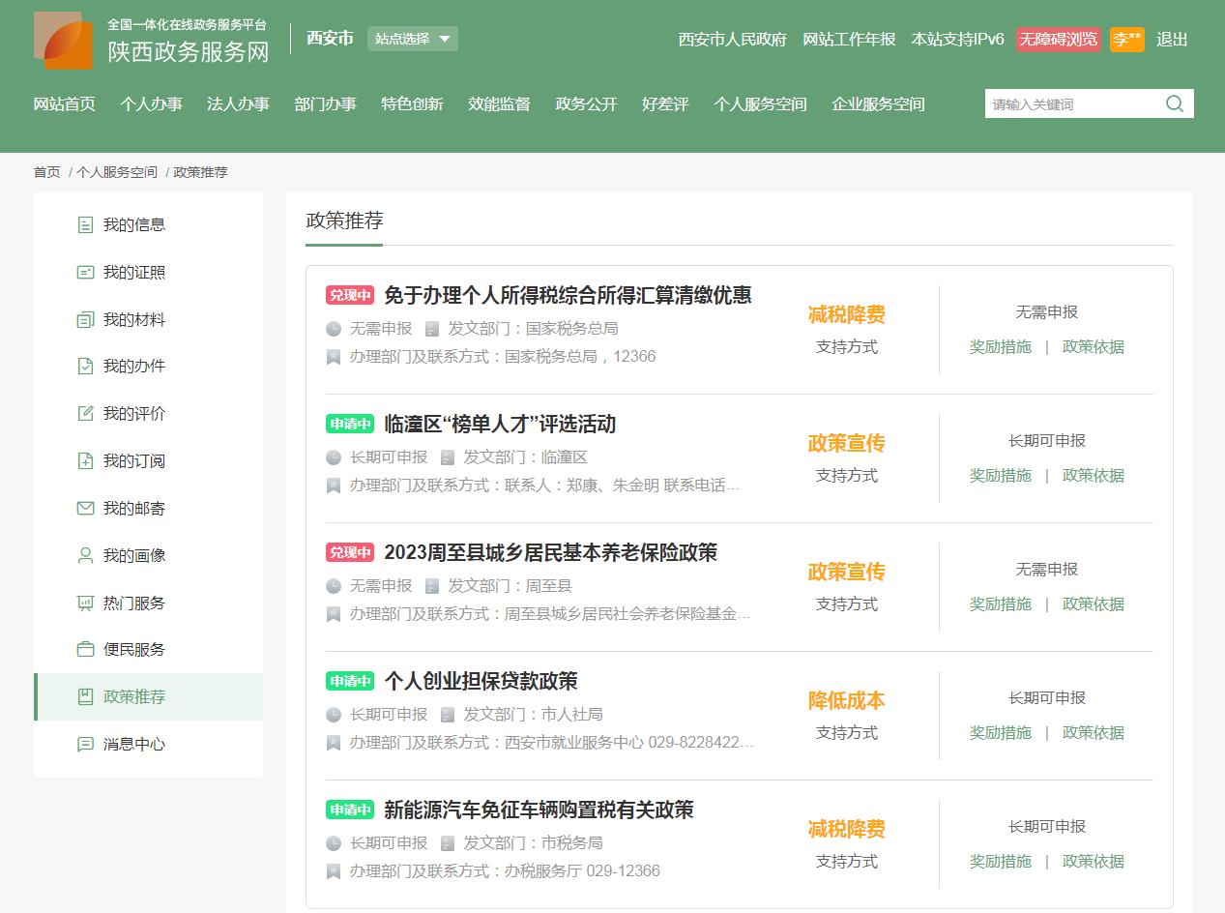The image size is (1225, 913).
Task: Open 效能监督 in the navigation bar
Action: 500,104
